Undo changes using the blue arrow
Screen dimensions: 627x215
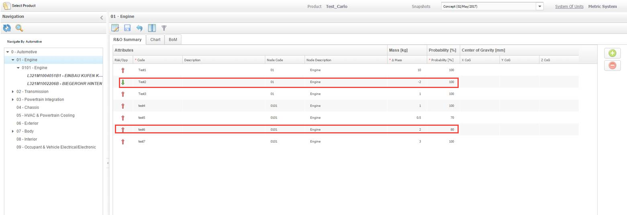coord(139,28)
